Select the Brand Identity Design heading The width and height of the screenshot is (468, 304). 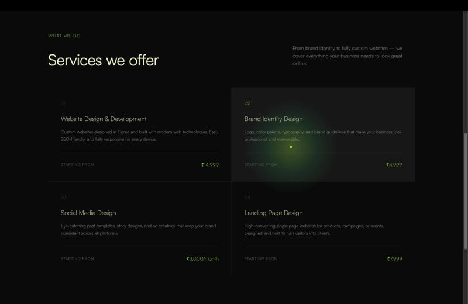[273, 119]
